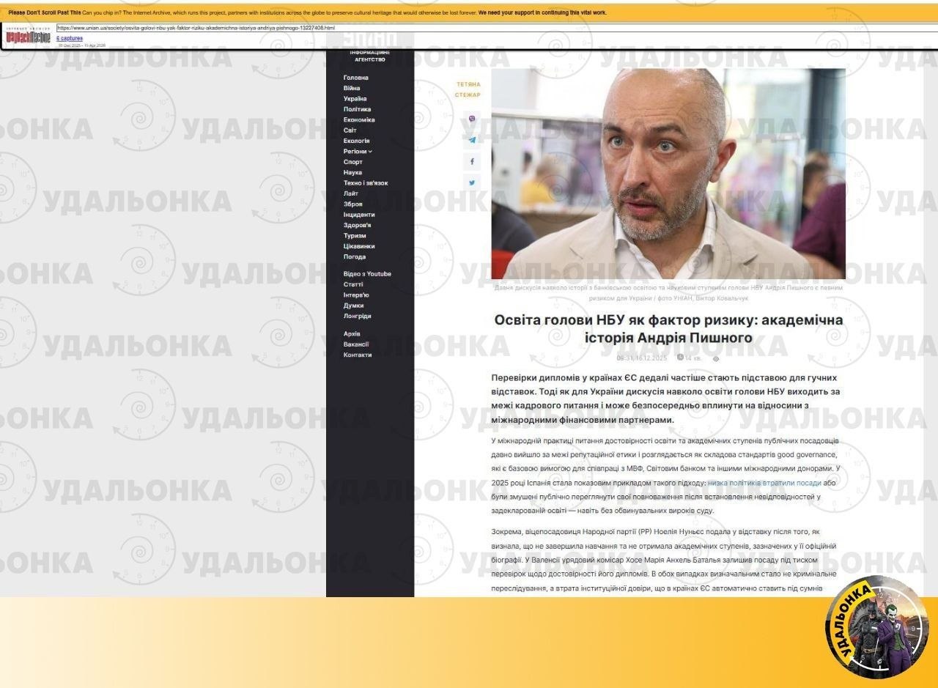Open the Економіка section

click(x=359, y=119)
